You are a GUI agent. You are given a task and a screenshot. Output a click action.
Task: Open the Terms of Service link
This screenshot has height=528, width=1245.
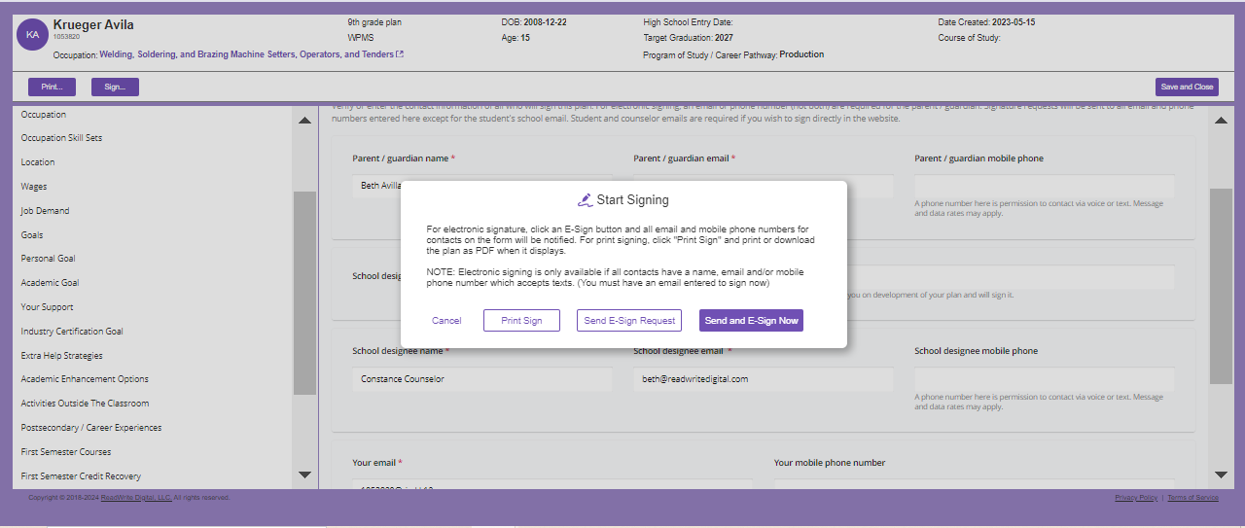point(1192,498)
